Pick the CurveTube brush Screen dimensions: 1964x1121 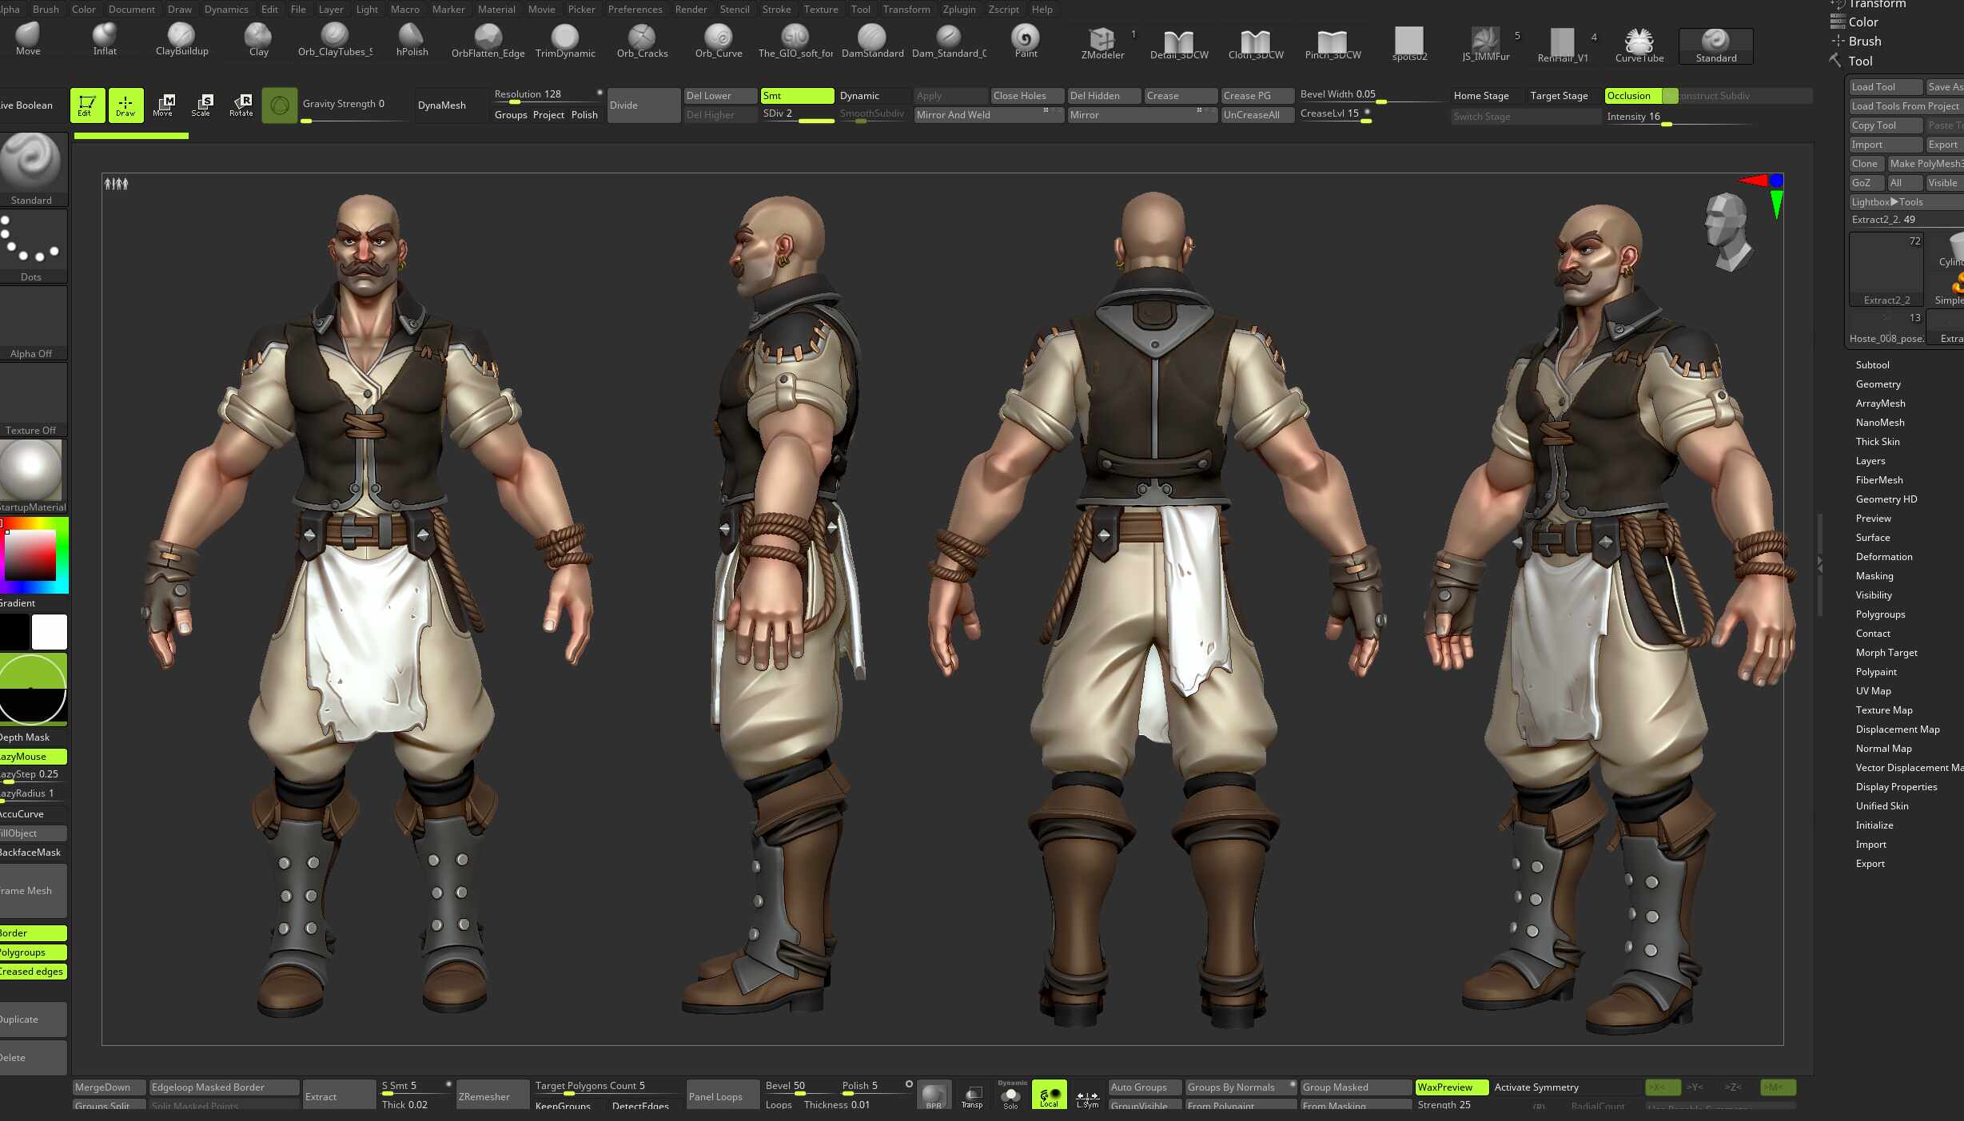(1639, 43)
